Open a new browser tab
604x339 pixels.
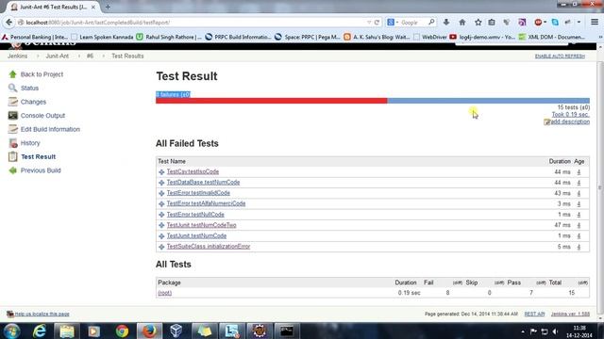(108, 7)
